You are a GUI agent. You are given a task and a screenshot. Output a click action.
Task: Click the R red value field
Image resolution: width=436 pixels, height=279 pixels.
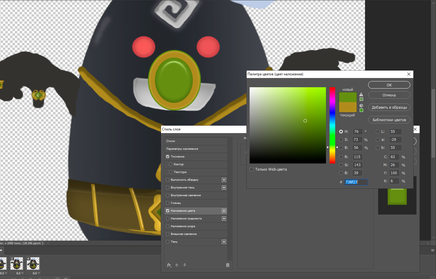(358, 157)
